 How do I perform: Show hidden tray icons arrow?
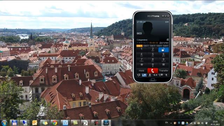[x=171, y=123]
